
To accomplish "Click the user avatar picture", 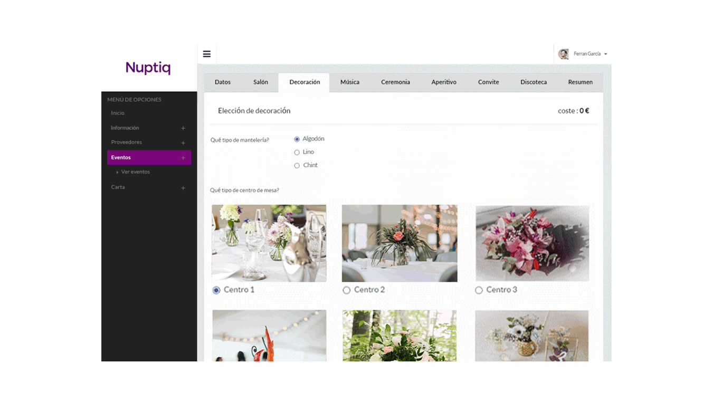I will 564,53.
